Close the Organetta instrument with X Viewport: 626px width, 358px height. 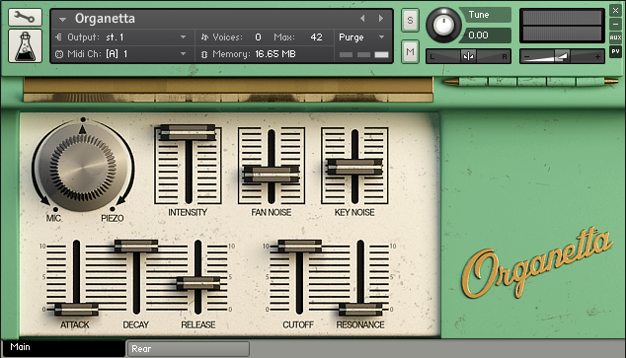point(615,11)
